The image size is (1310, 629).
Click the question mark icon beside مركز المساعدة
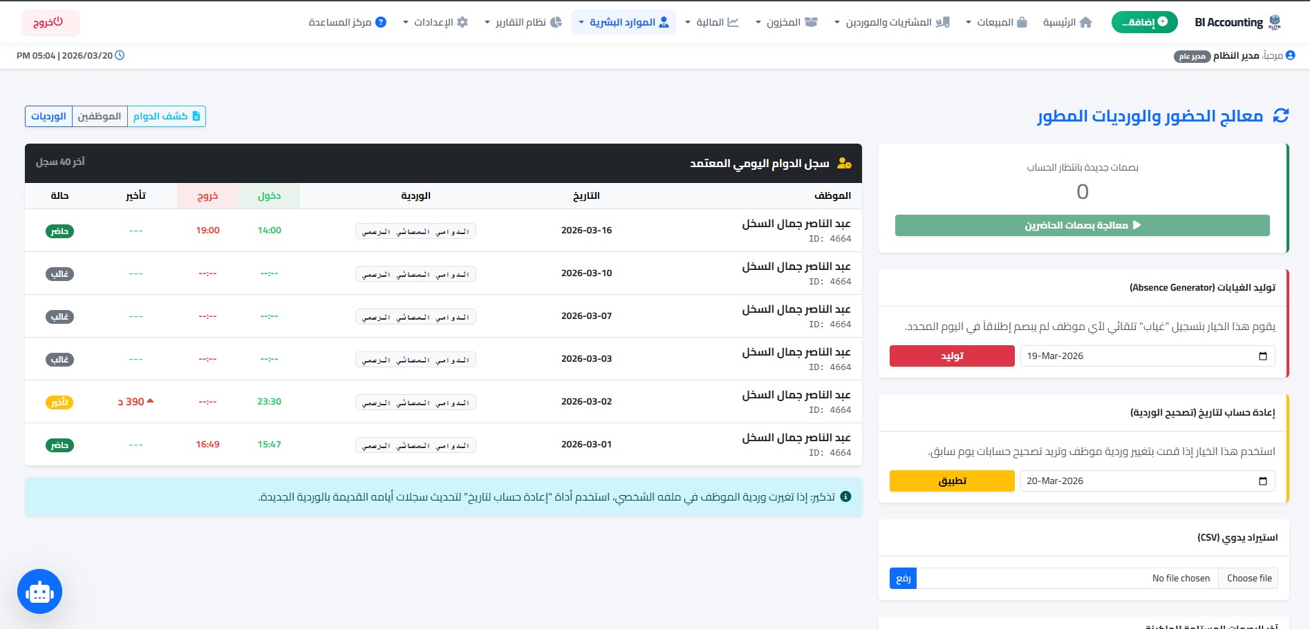click(380, 21)
